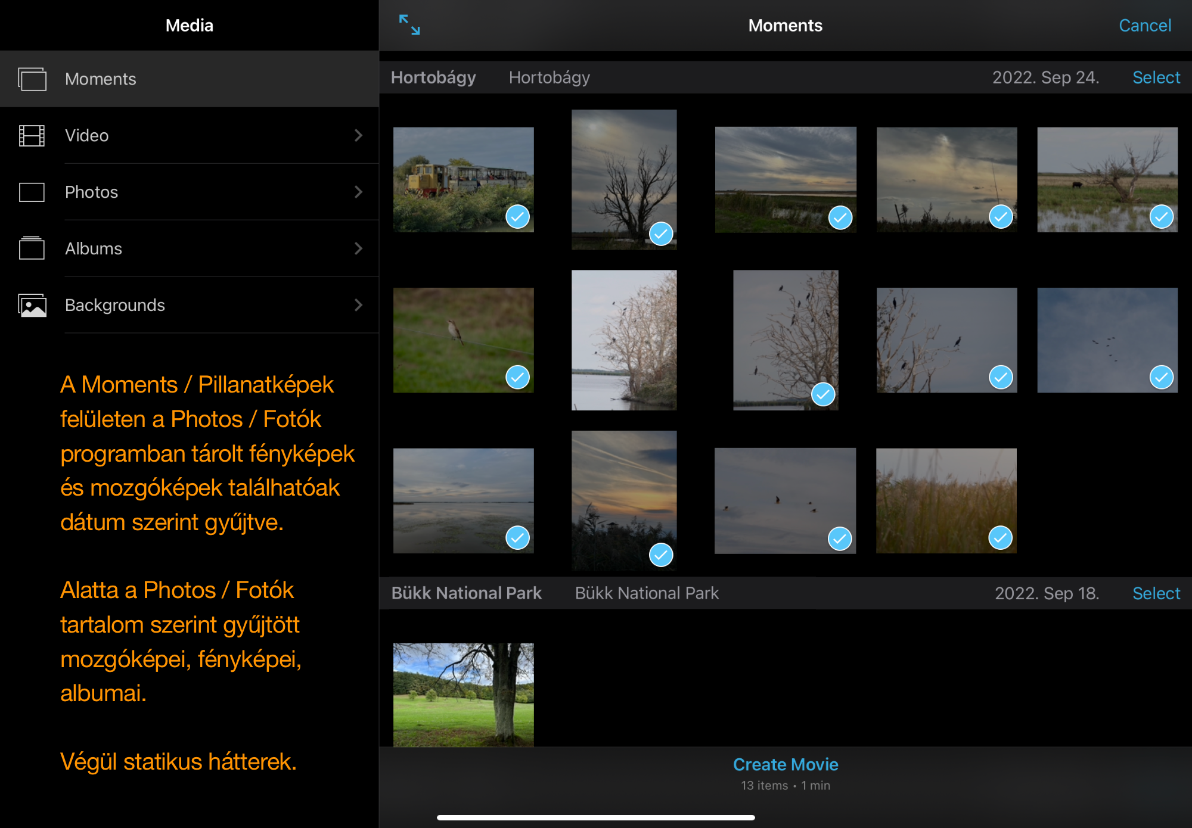Click the 2022. Sep 24. date label
This screenshot has width=1192, height=828.
pos(1045,77)
